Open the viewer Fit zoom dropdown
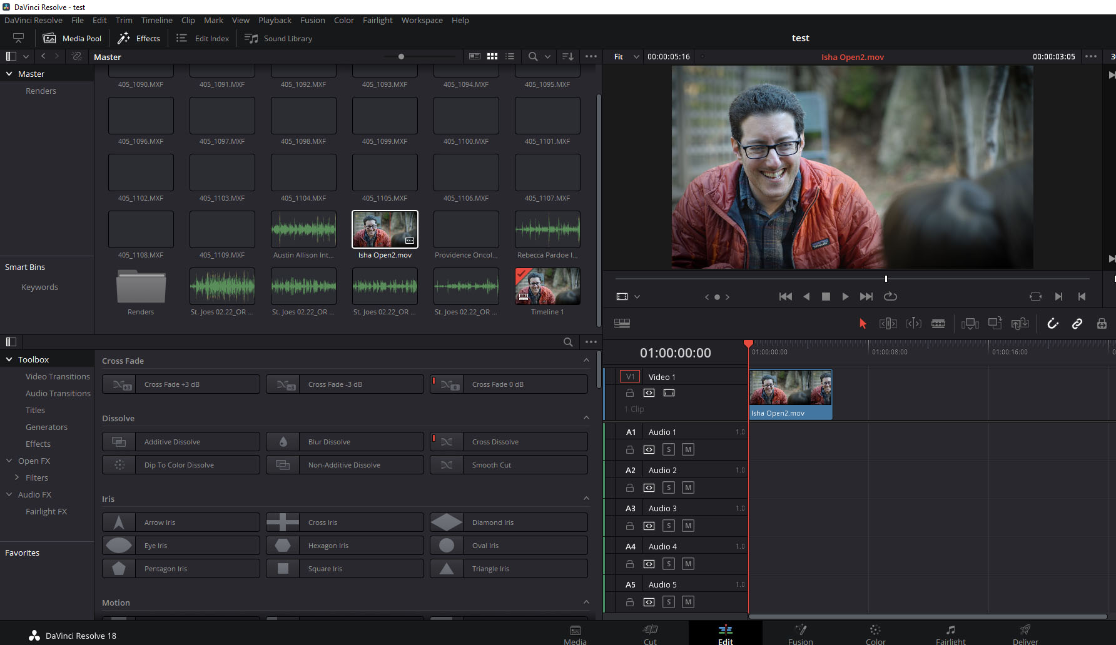The image size is (1116, 645). coord(626,56)
